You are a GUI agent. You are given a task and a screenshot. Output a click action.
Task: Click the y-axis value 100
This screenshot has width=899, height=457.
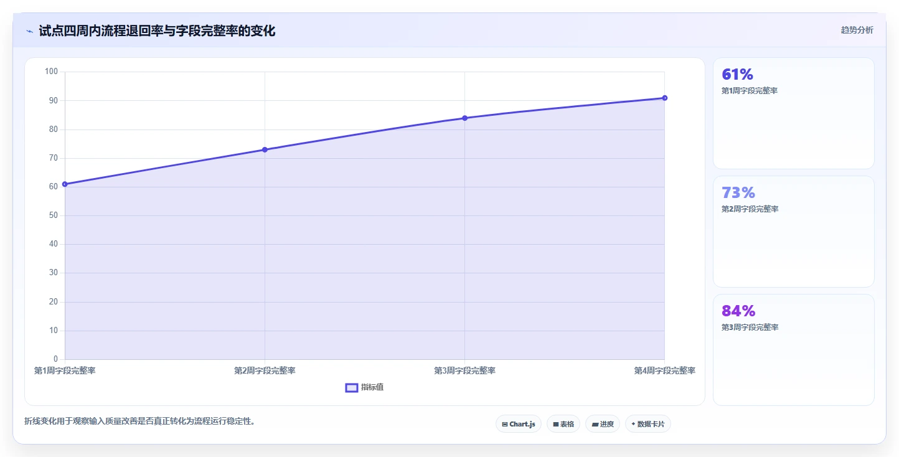coord(51,72)
